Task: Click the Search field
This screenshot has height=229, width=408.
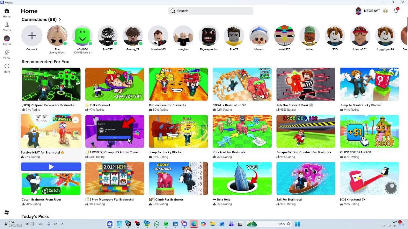Action: tap(211, 11)
